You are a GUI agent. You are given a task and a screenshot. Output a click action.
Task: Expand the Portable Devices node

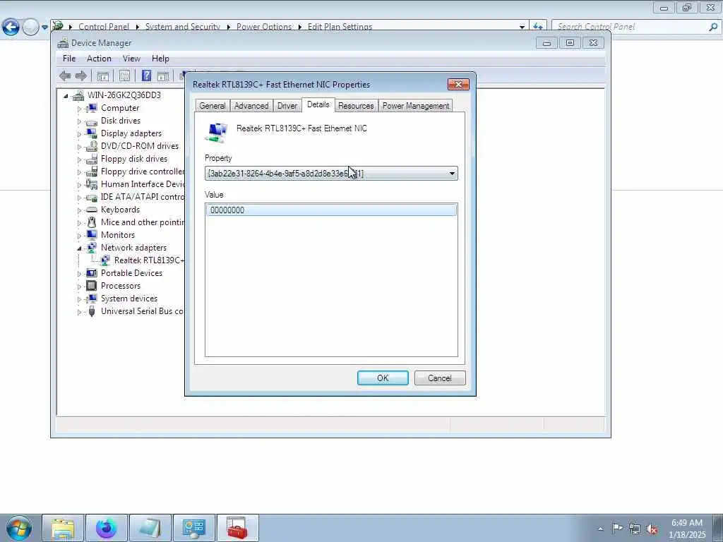(79, 274)
